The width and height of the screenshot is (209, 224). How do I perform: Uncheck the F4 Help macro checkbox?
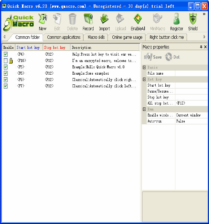(x=6, y=54)
